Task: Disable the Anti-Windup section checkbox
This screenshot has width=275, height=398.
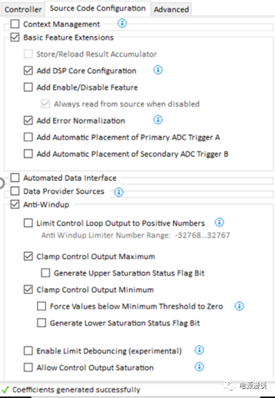Action: pyautogui.click(x=14, y=204)
